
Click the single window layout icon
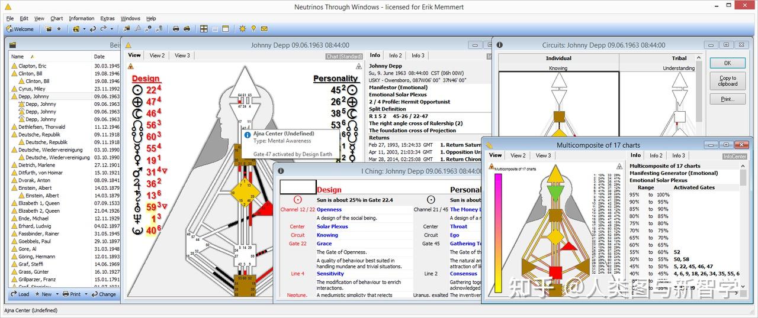click(x=226, y=28)
